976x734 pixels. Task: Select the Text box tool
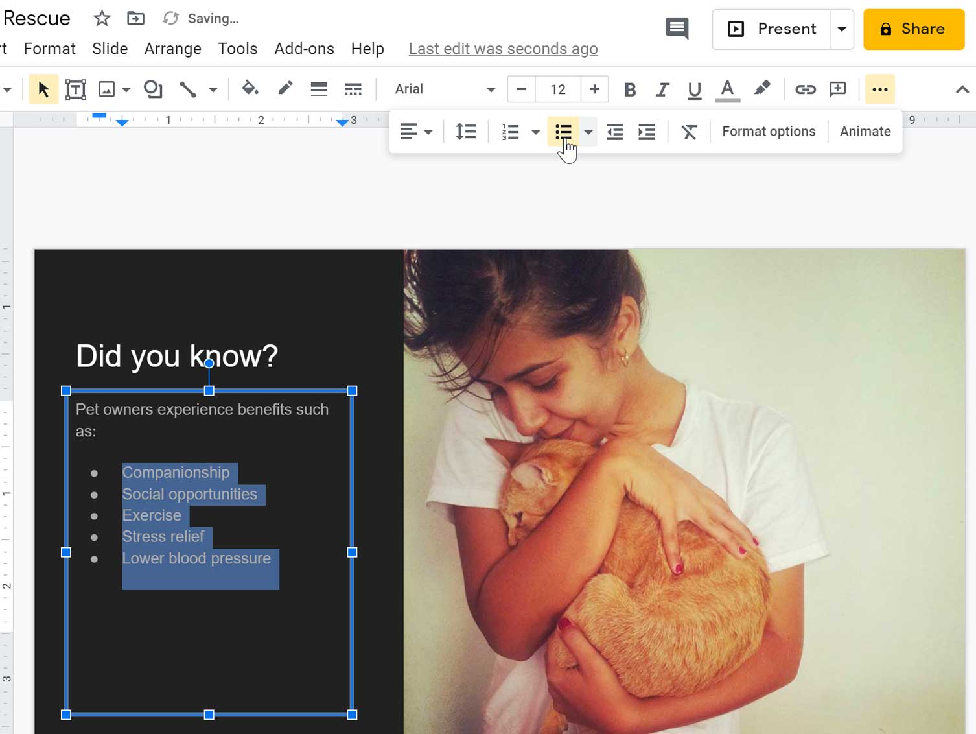click(x=76, y=89)
